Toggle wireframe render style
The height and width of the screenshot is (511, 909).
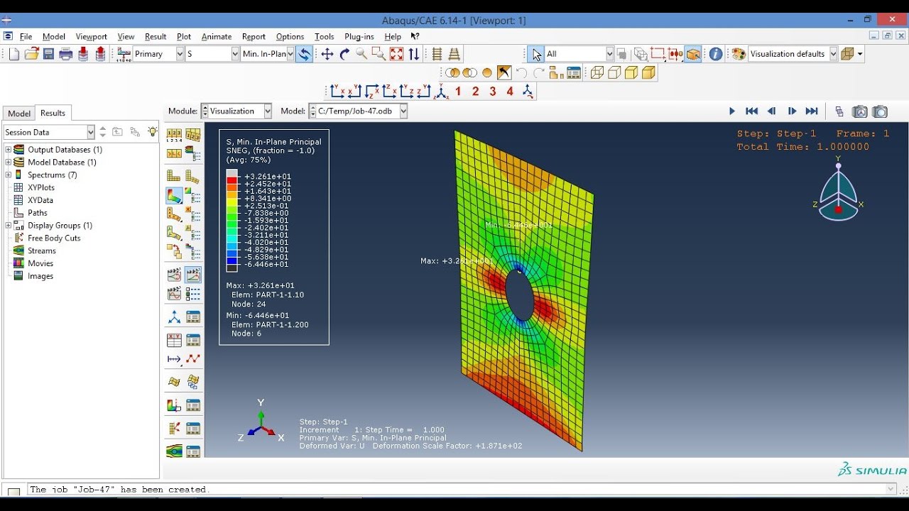[597, 72]
